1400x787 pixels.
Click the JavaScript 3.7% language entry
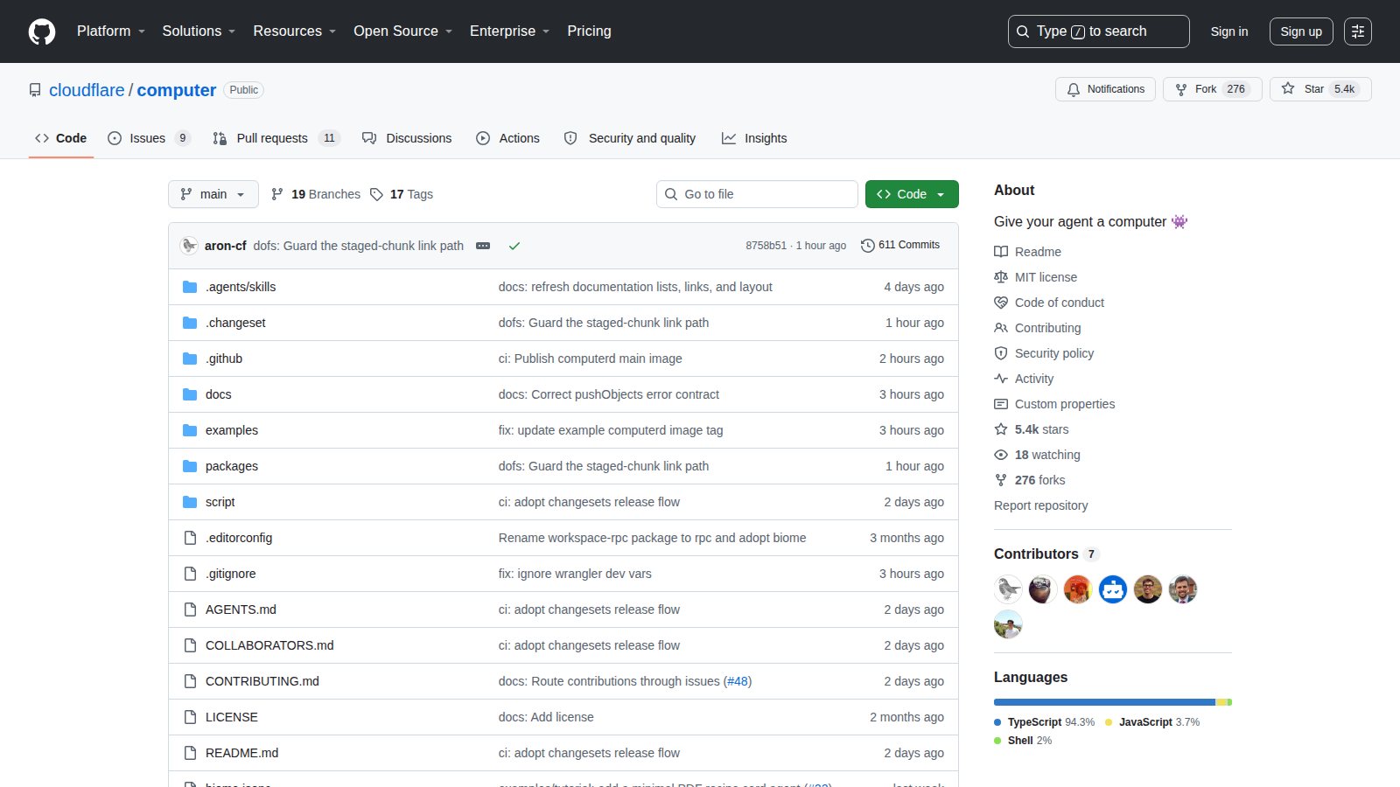pos(1152,722)
